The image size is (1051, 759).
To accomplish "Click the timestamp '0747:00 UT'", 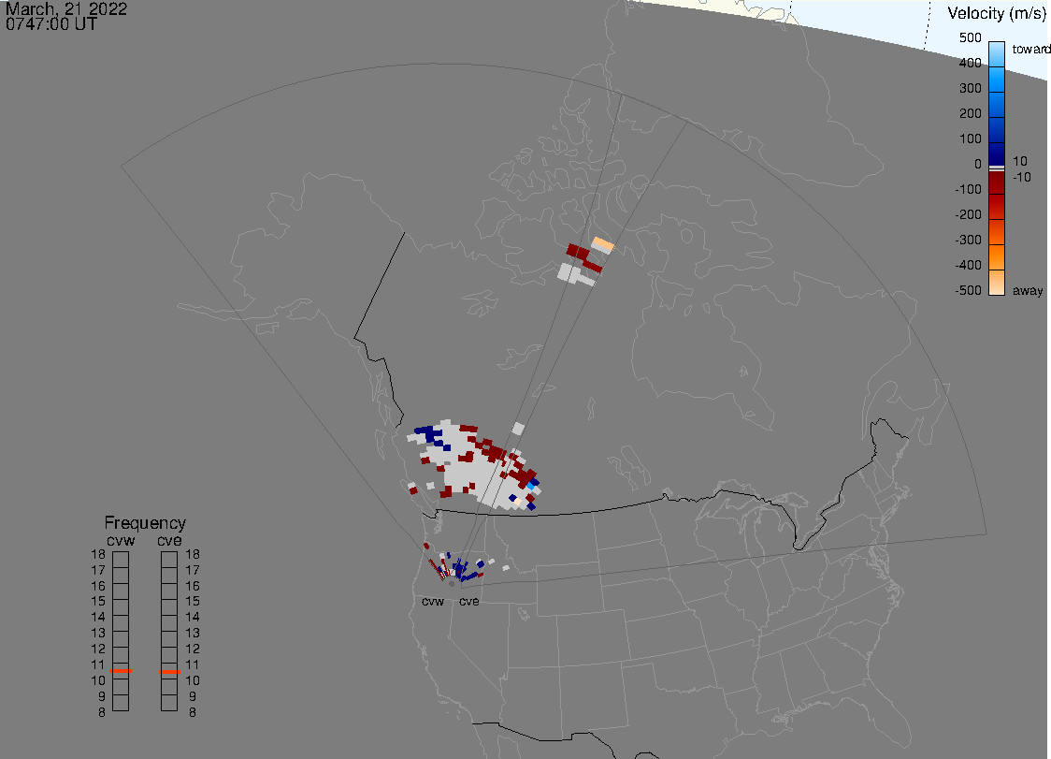I will [x=51, y=24].
